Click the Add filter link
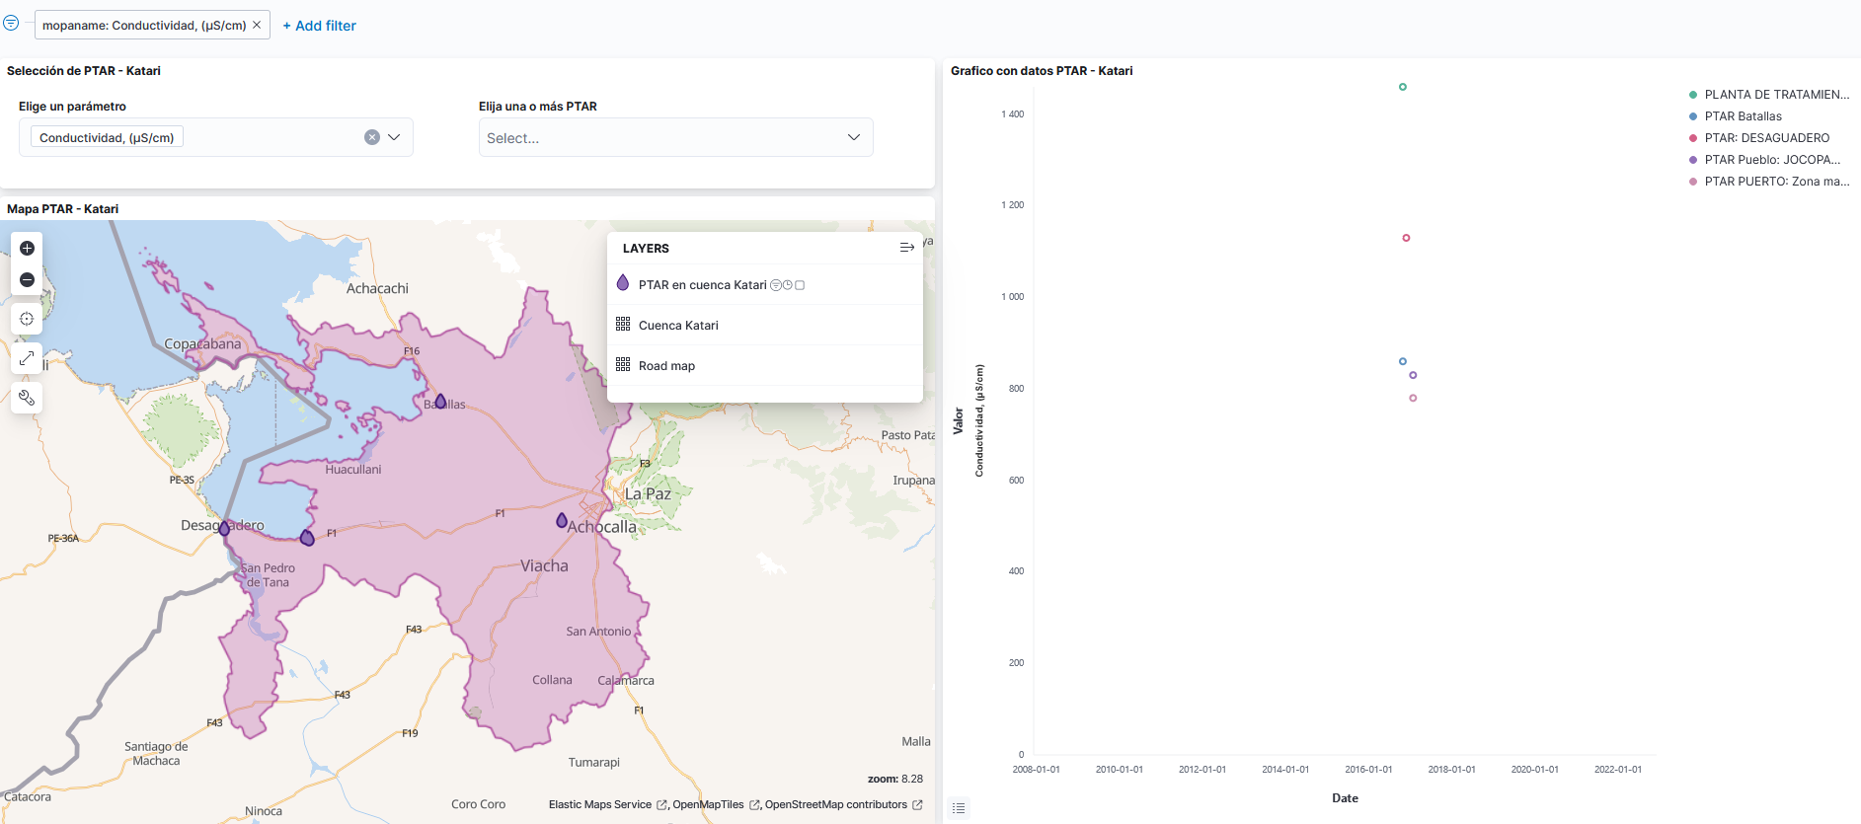Image resolution: width=1861 pixels, height=824 pixels. coord(320,26)
